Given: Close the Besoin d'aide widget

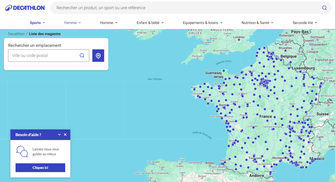Looking at the screenshot, I should coord(65,134).
